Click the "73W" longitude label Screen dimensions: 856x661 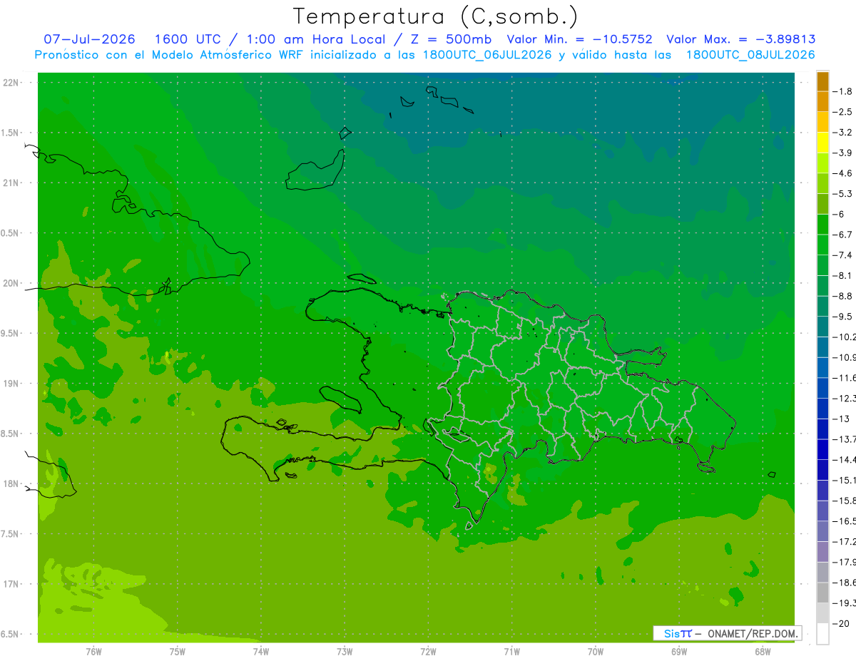pyautogui.click(x=345, y=652)
